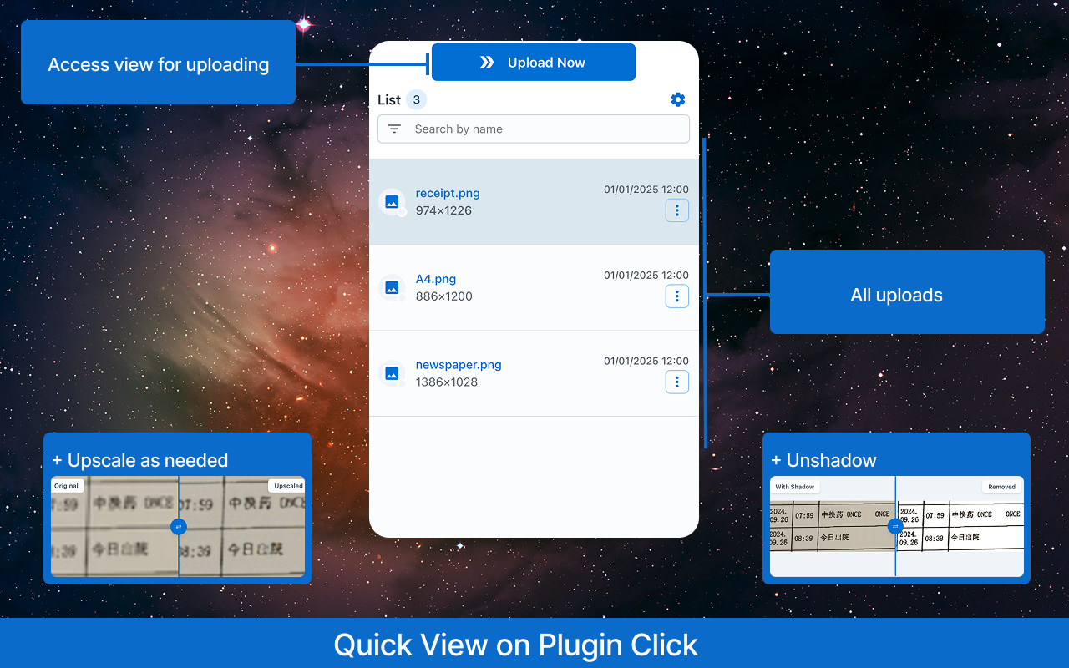The height and width of the screenshot is (668, 1069).
Task: Open the three-dot menu for newspaper.png
Action: (676, 382)
